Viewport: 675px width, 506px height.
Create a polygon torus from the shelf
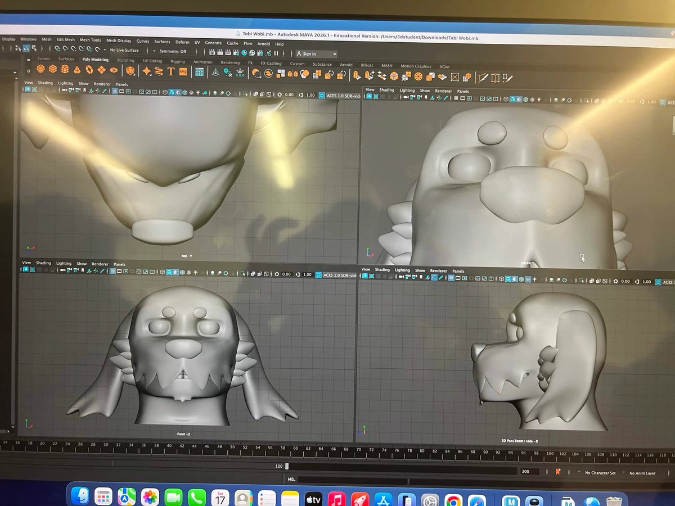89,70
